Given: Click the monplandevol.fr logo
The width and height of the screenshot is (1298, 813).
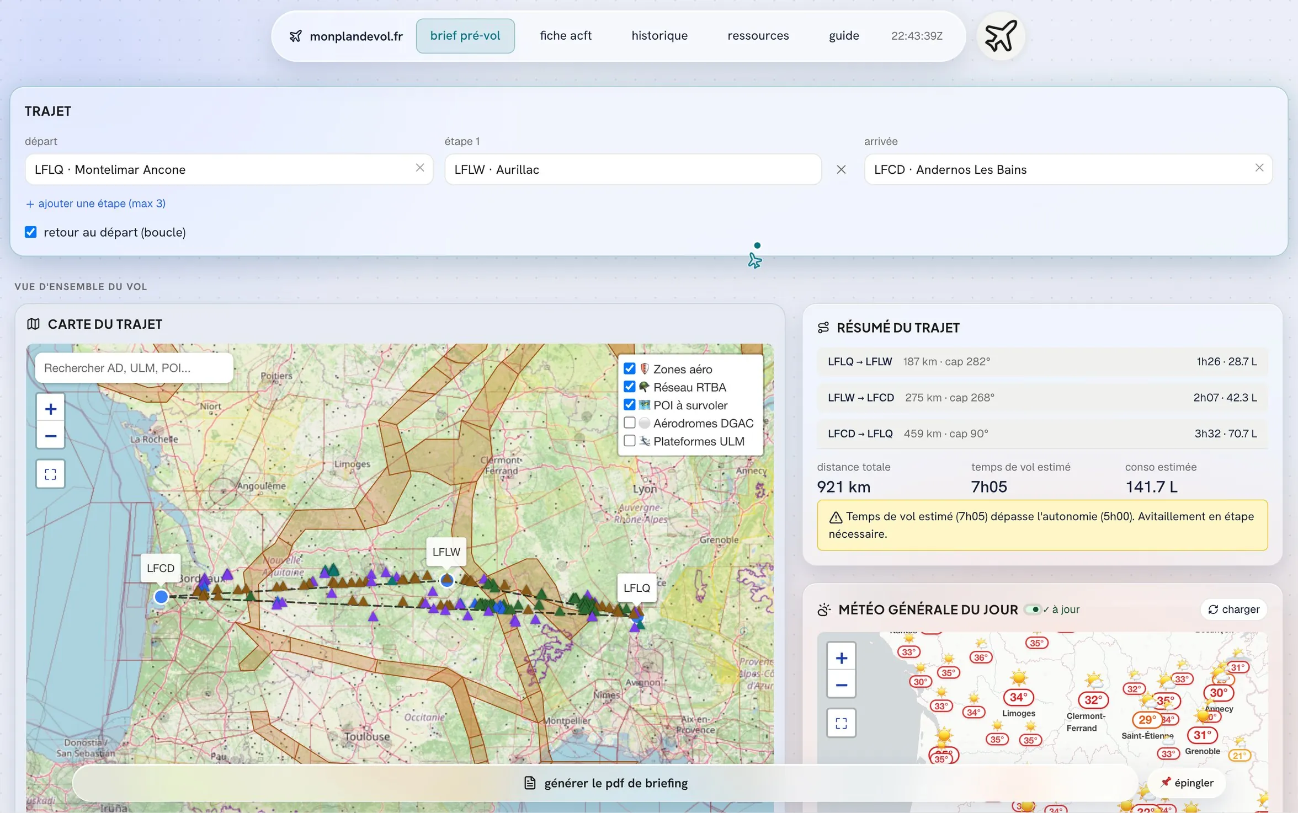Looking at the screenshot, I should tap(346, 36).
